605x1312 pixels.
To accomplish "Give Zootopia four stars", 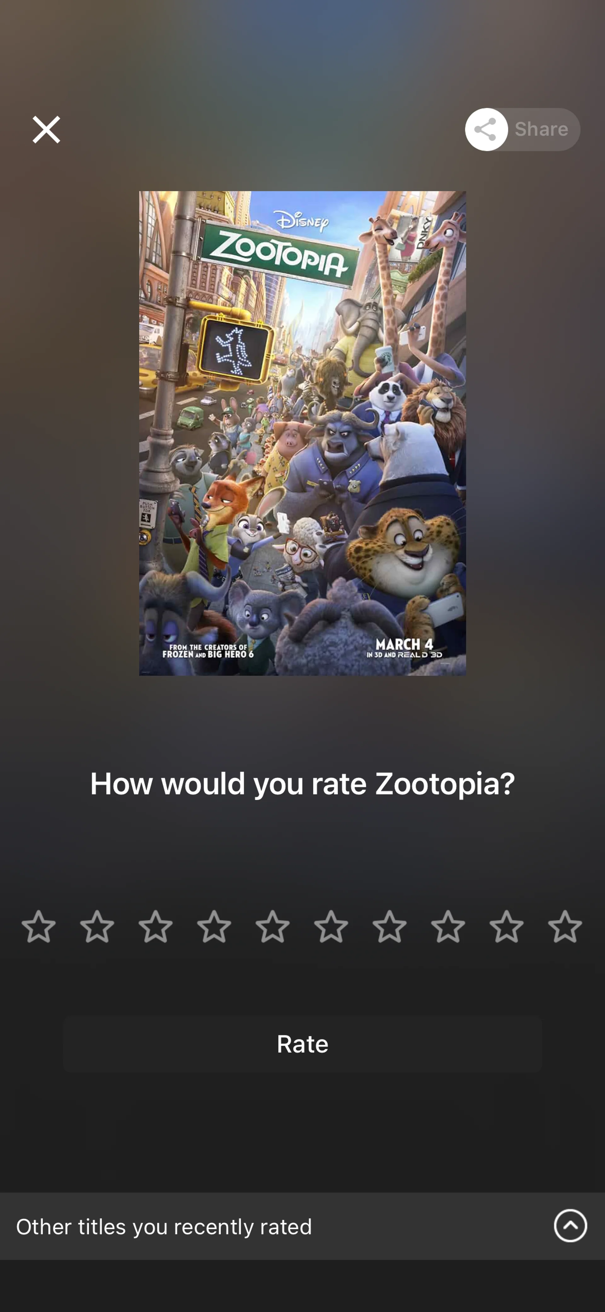I will [214, 926].
